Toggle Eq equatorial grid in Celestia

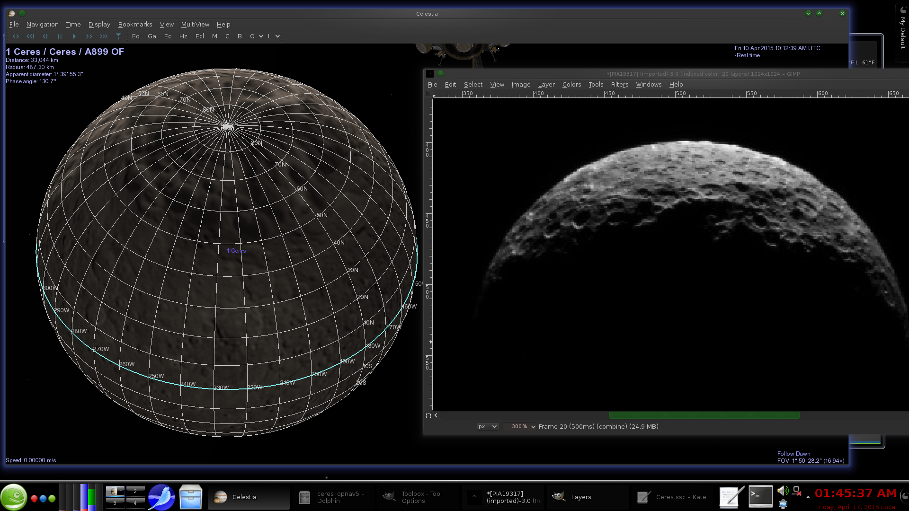pos(136,36)
